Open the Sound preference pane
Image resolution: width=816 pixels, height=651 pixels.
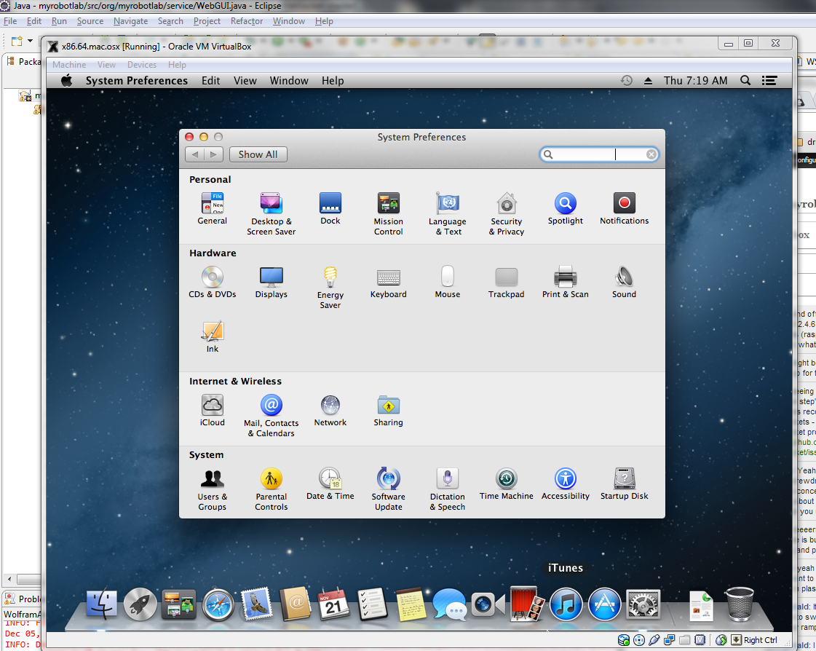(624, 282)
